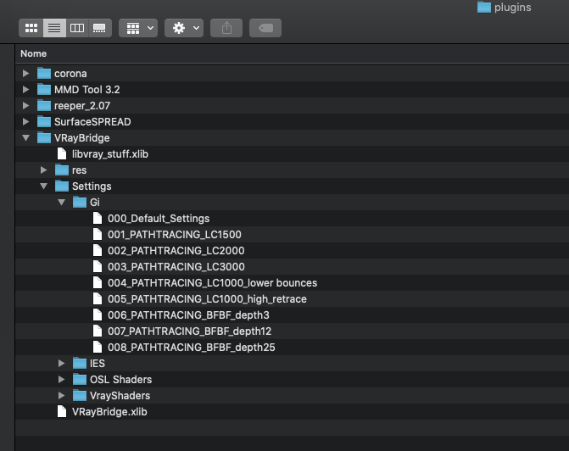Click the plugins window title text
Viewport: 569px width, 451px height.
[512, 8]
